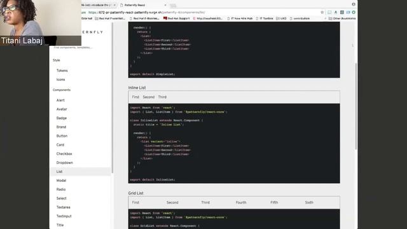This screenshot has height=229, width=407.
Task: Open the Other Bookmarks folder
Action: point(342,18)
